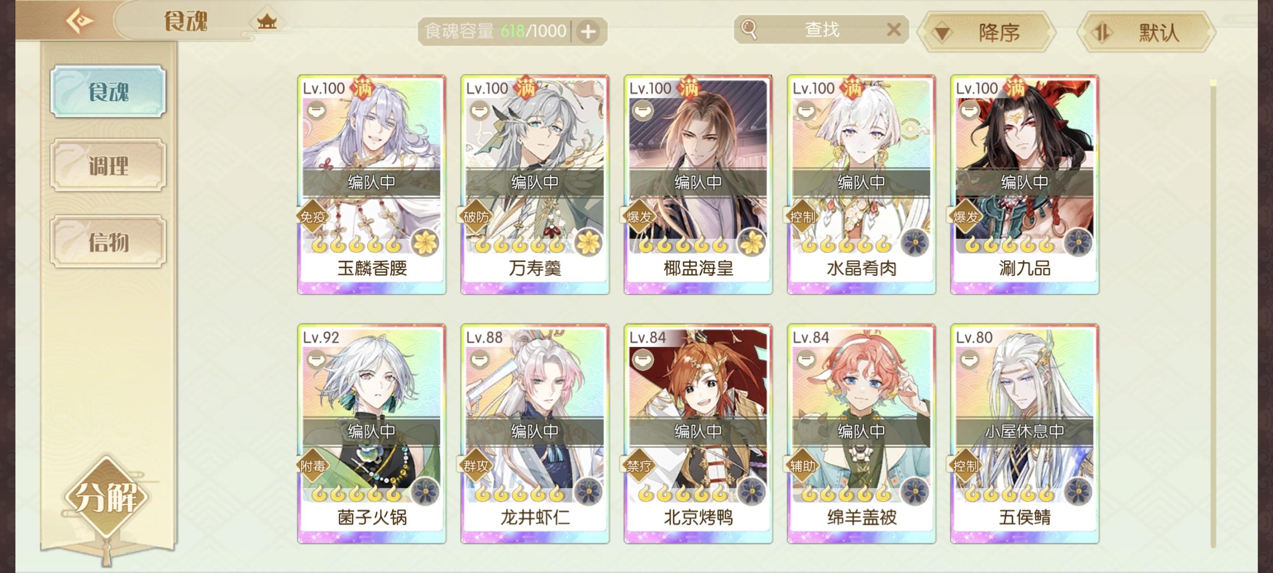
Task: Switch to the 调理 tab
Action: click(x=108, y=165)
